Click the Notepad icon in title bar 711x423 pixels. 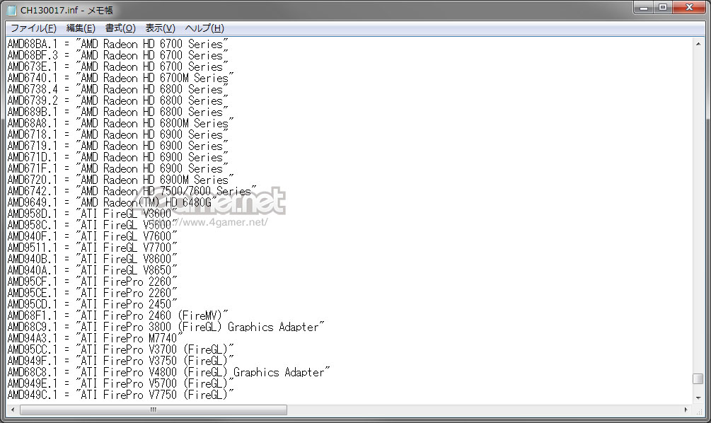(x=12, y=10)
